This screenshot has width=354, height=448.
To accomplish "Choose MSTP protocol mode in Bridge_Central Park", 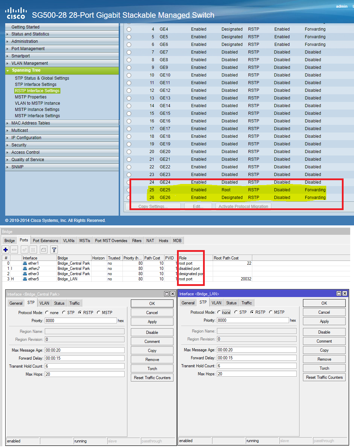I will click(x=99, y=313).
